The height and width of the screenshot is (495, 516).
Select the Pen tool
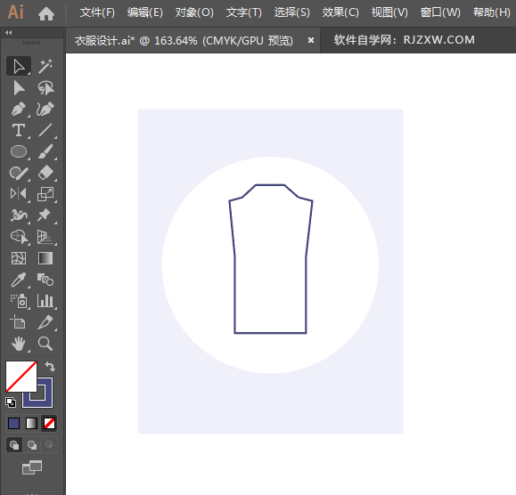click(x=19, y=110)
